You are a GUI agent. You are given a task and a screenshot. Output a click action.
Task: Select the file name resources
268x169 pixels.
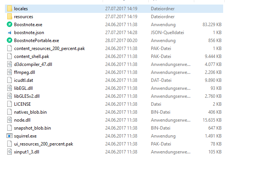(x=24, y=17)
